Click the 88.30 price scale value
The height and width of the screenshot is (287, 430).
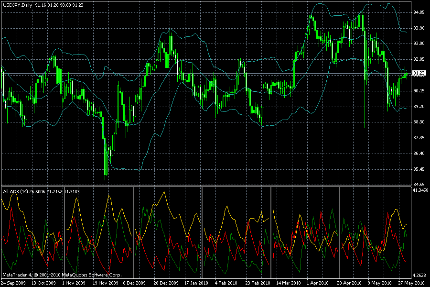419,121
